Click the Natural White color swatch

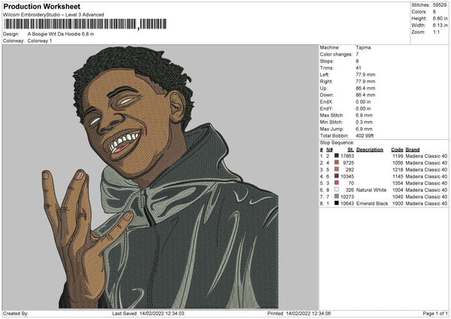(337, 190)
